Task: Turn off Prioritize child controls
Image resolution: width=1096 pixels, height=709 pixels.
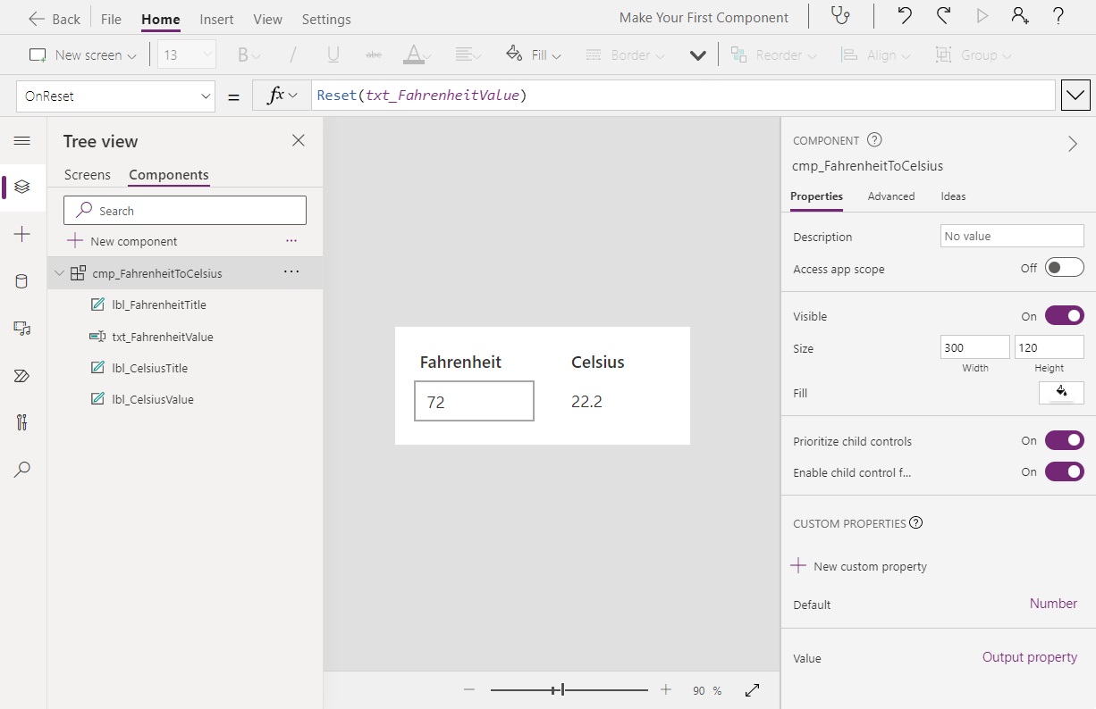Action: tap(1064, 440)
